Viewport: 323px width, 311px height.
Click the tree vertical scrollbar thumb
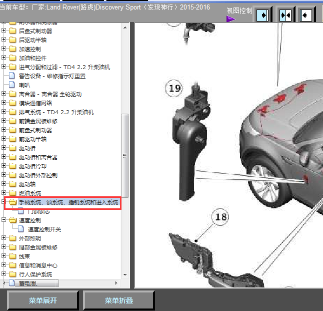click(x=125, y=156)
